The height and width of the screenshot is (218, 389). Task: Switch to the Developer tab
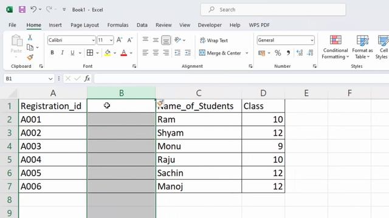[210, 25]
